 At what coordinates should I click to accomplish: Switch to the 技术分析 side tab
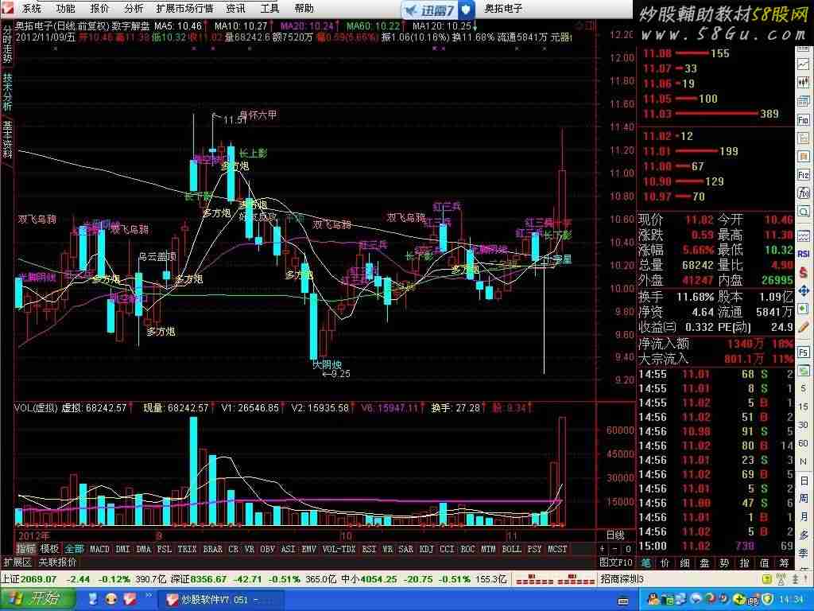[7, 91]
